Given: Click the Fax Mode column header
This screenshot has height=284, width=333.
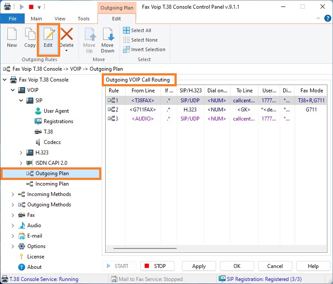Looking at the screenshot, I should [x=311, y=91].
